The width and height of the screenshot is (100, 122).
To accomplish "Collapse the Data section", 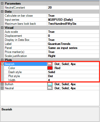I will (2, 12).
